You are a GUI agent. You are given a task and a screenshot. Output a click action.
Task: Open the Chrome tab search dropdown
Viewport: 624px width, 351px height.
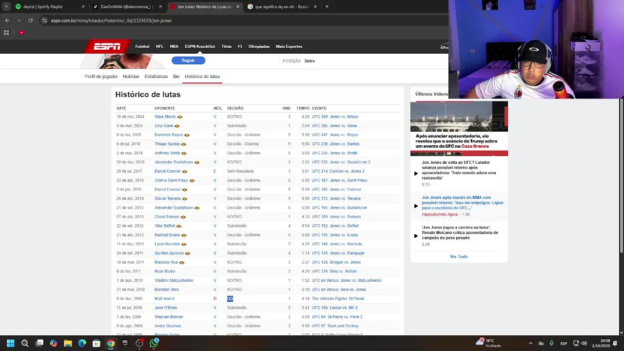coord(6,7)
